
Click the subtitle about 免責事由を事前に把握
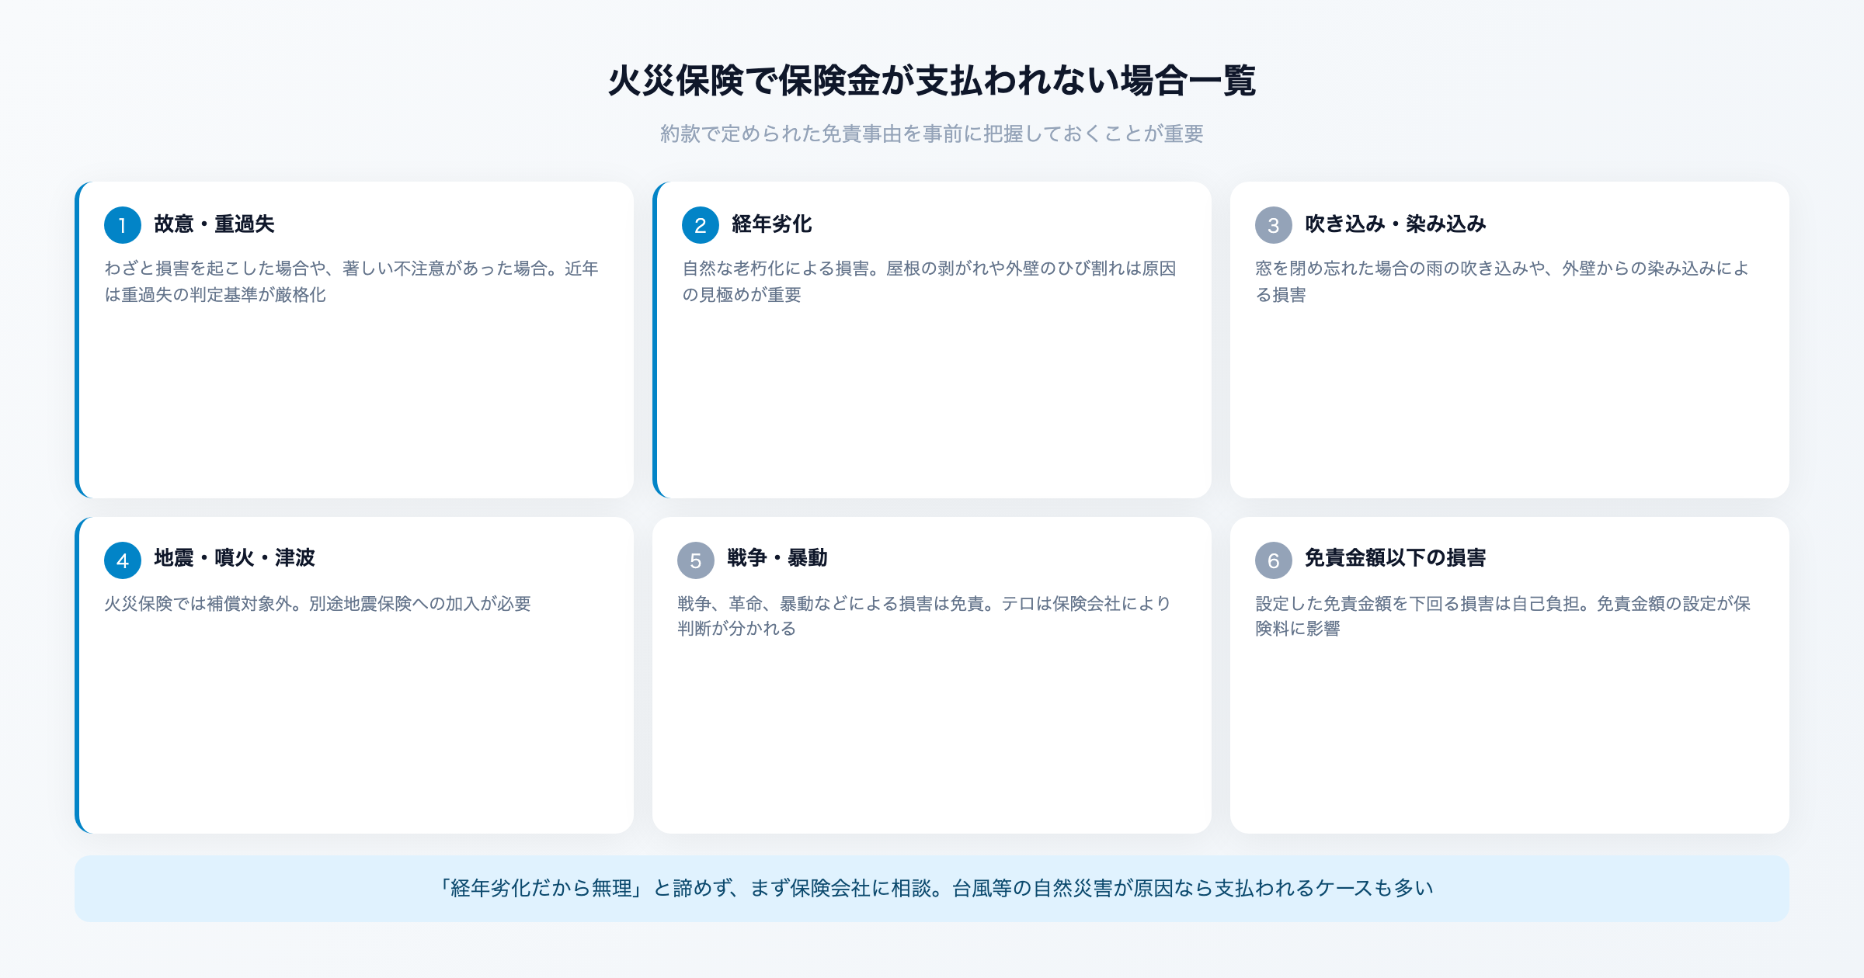[x=932, y=134]
